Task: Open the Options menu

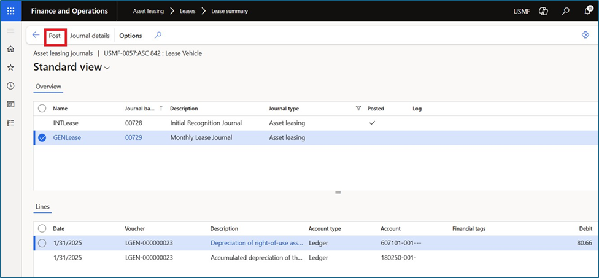Action: (130, 36)
